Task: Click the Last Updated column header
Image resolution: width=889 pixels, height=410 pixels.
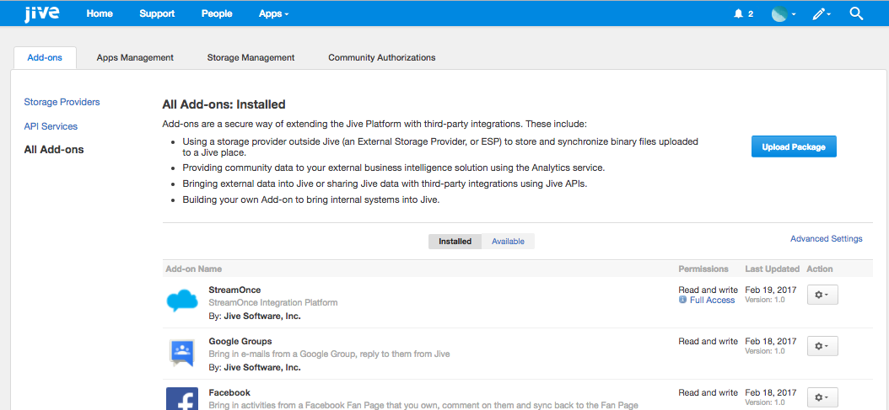Action: [773, 269]
